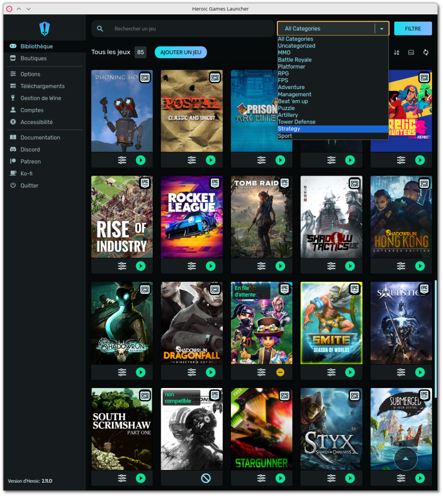This screenshot has width=443, height=496.
Task: Play South Scrimshaw Part One
Action: pyautogui.click(x=141, y=478)
